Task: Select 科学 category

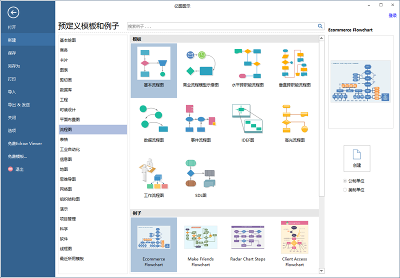Action: [64, 229]
